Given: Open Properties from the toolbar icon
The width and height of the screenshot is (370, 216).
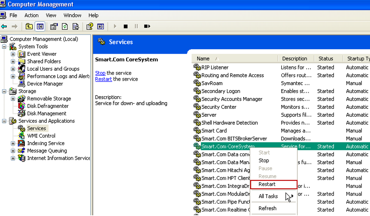Looking at the screenshot, I should [54, 26].
